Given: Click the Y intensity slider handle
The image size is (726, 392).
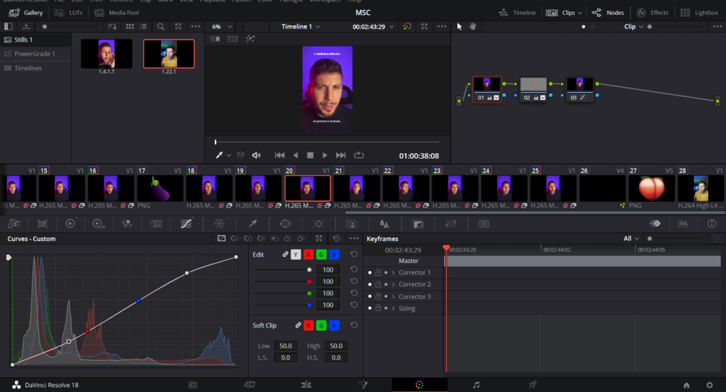Looking at the screenshot, I should tap(309, 270).
